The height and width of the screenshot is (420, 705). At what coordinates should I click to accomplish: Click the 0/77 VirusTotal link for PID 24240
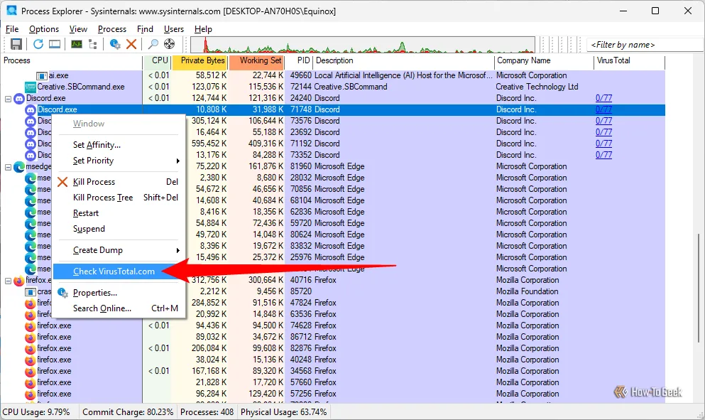pyautogui.click(x=603, y=98)
